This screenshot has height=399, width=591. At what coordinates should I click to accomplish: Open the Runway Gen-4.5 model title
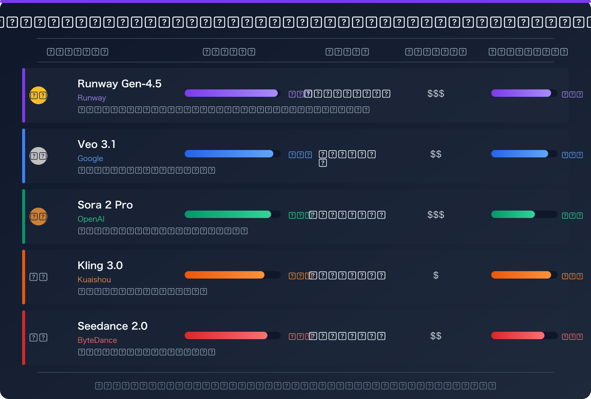(119, 84)
